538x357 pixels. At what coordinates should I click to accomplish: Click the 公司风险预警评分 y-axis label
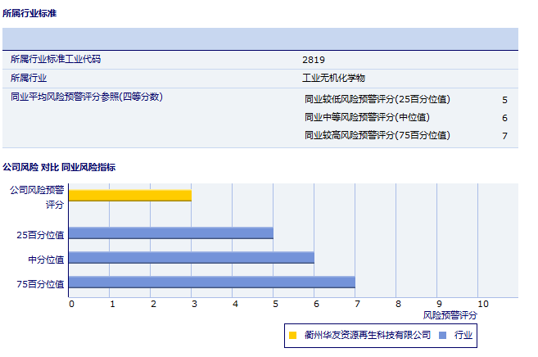[37, 197]
